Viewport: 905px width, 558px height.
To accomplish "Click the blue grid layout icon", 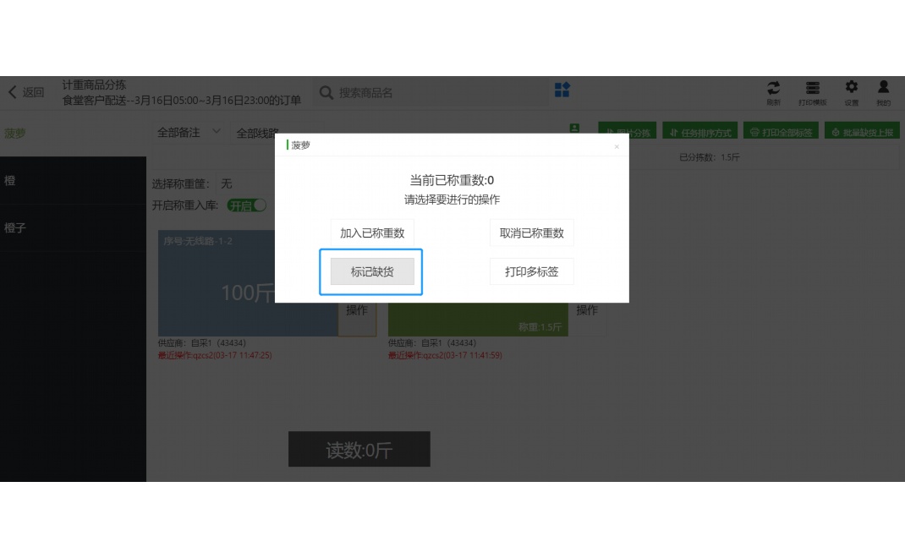I will [562, 90].
